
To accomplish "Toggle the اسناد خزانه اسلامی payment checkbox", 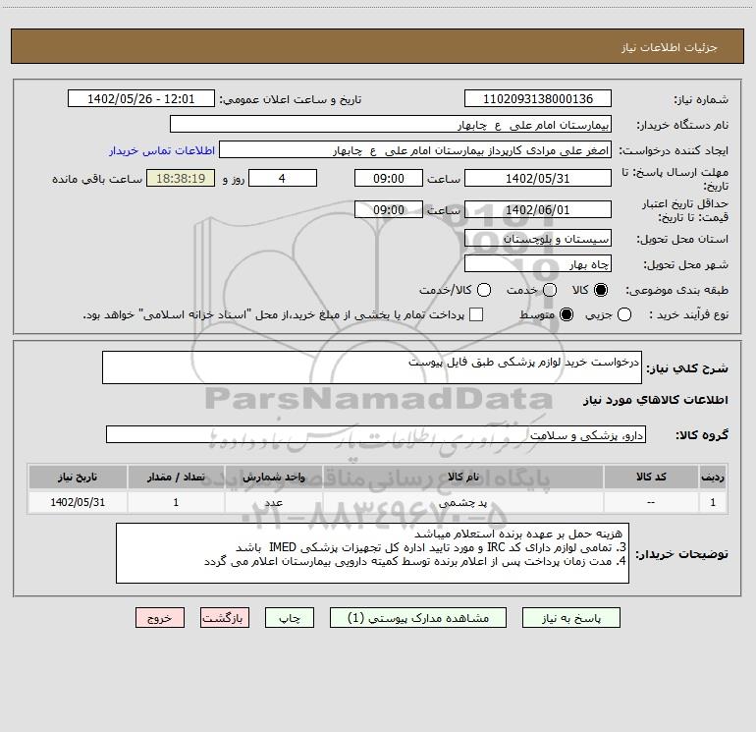I will pyautogui.click(x=476, y=314).
